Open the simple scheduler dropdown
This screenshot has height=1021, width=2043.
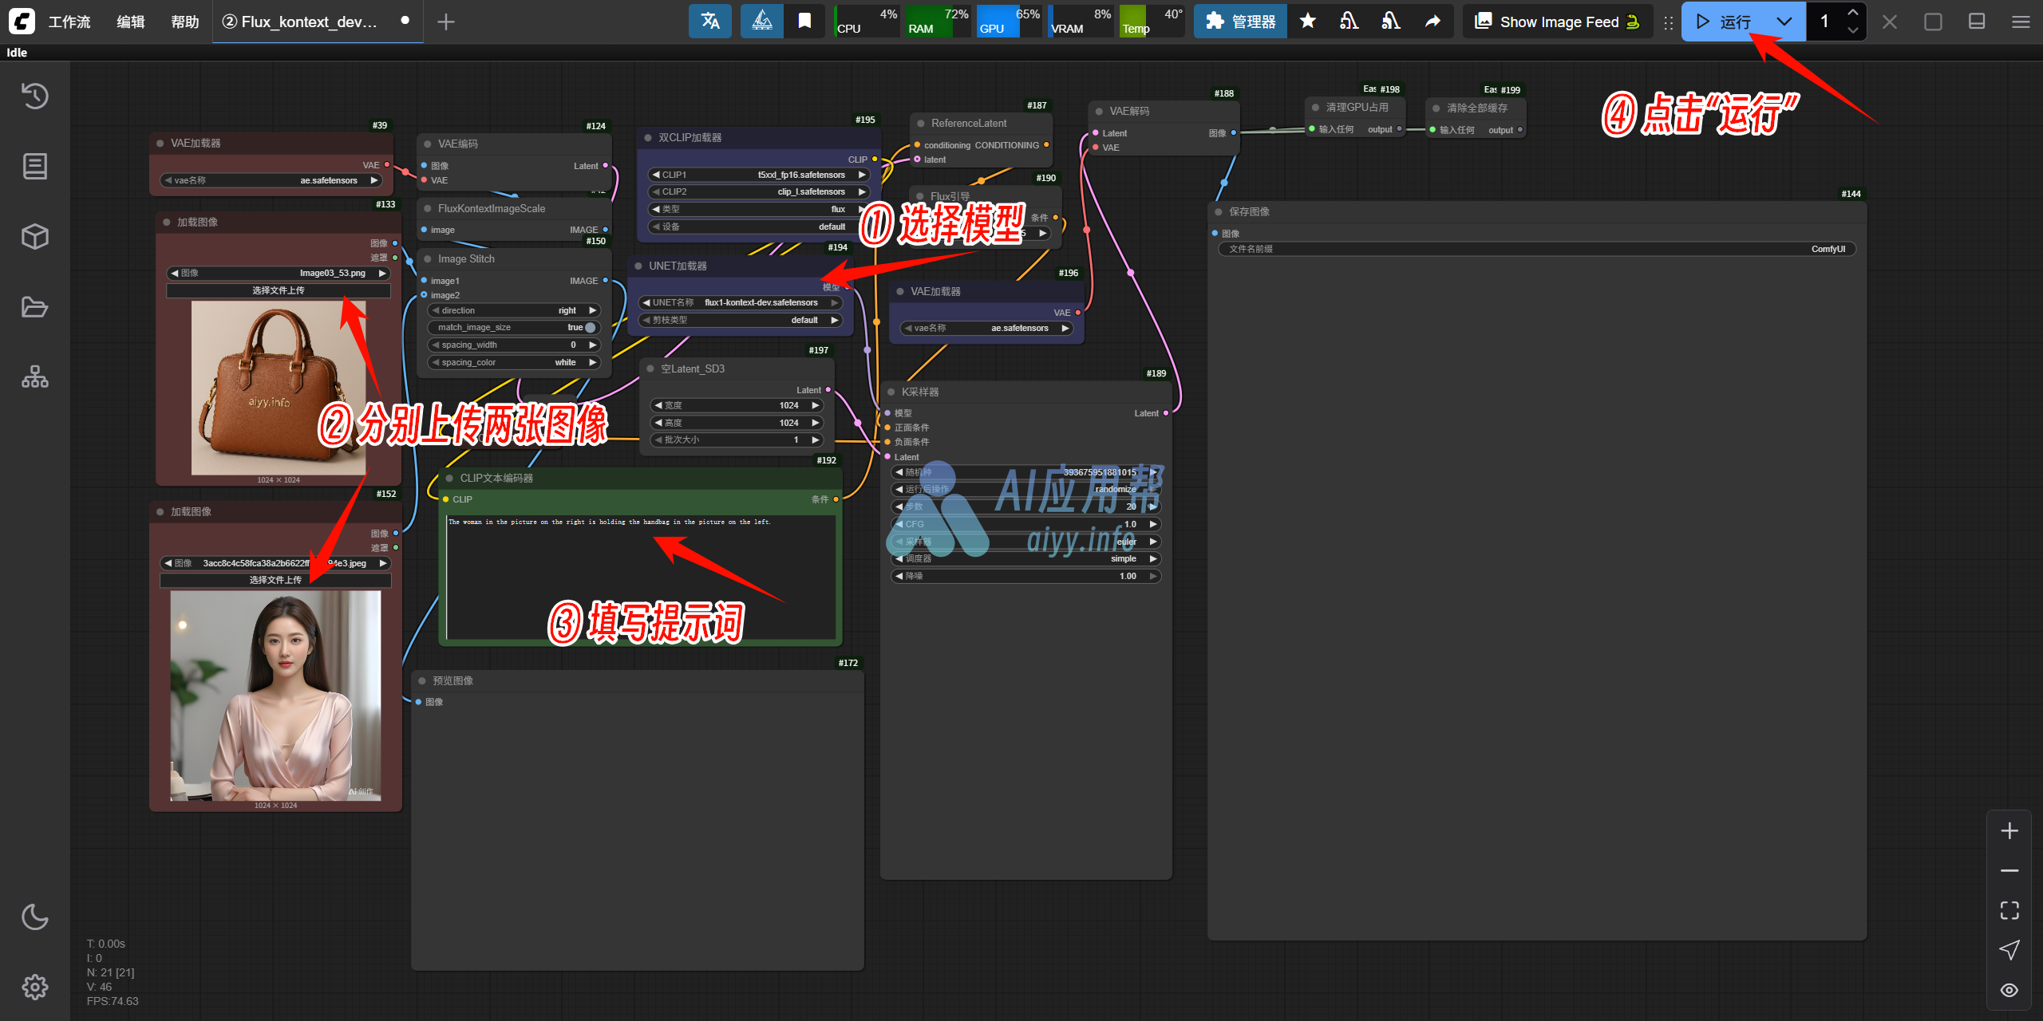coord(1025,558)
